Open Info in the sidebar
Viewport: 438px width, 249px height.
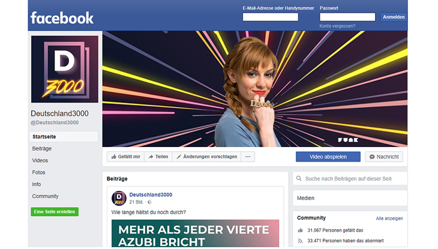(37, 184)
